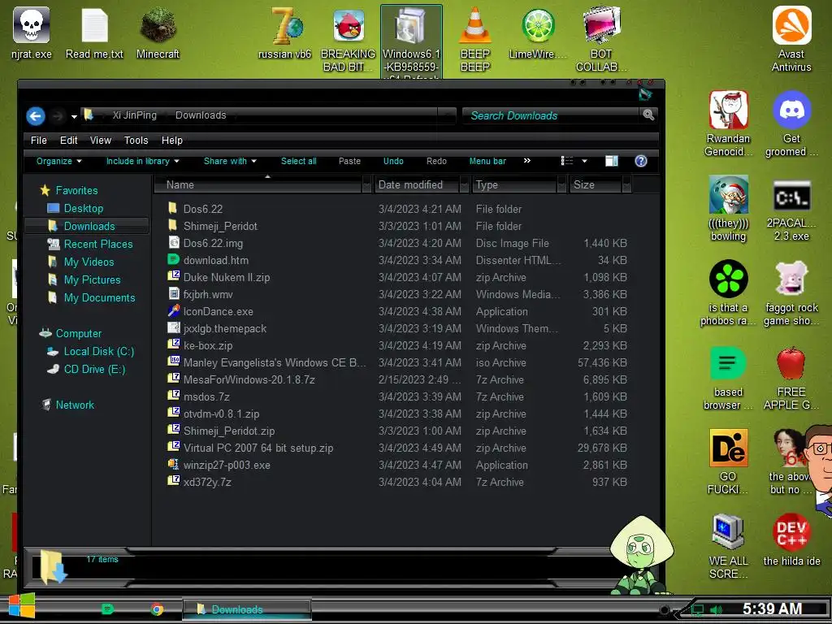
Task: Open the Help menu
Action: point(172,140)
